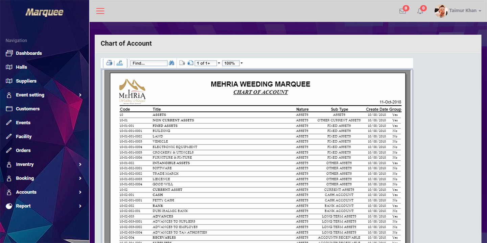Click the Events pencil icon
Image resolution: width=487 pixels, height=243 pixels.
click(9, 123)
